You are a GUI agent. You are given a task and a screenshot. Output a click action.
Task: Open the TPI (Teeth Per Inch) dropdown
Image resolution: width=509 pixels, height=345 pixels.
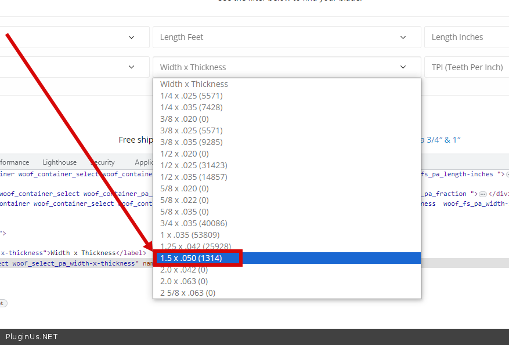[467, 67]
